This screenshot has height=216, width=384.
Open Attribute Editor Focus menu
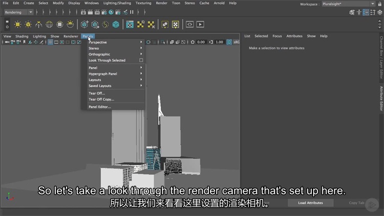277,36
